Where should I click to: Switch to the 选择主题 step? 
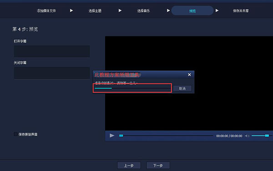95,11
